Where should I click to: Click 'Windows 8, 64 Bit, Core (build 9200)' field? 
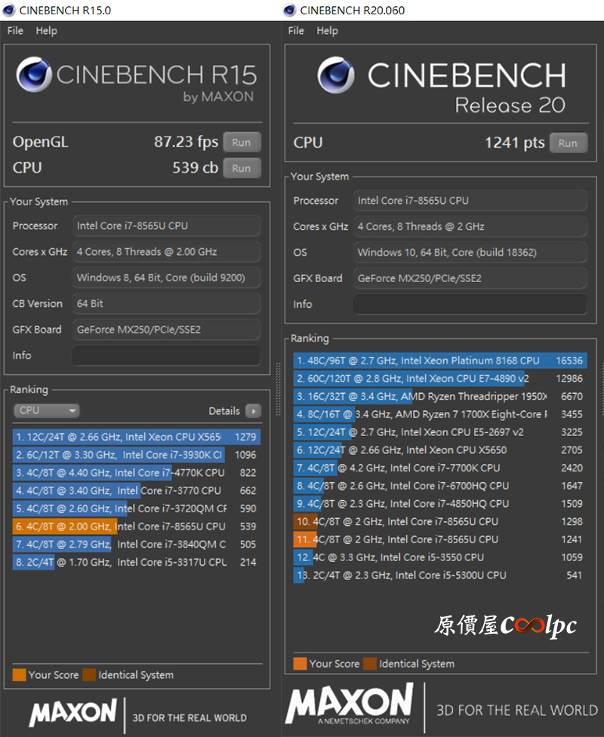click(167, 278)
